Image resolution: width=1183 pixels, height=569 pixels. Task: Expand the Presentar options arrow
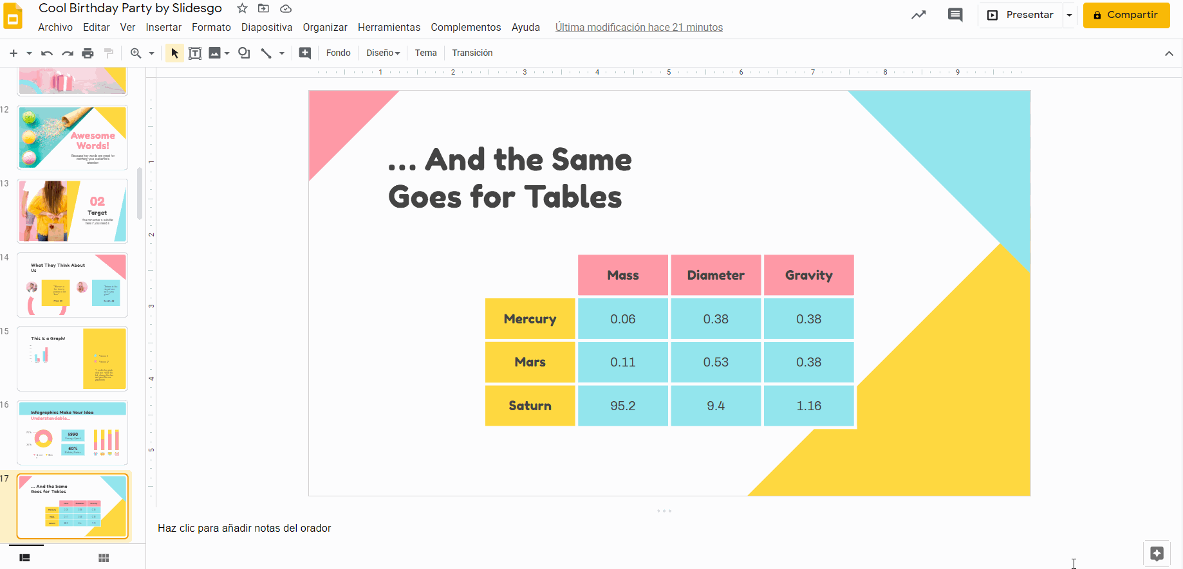point(1069,15)
